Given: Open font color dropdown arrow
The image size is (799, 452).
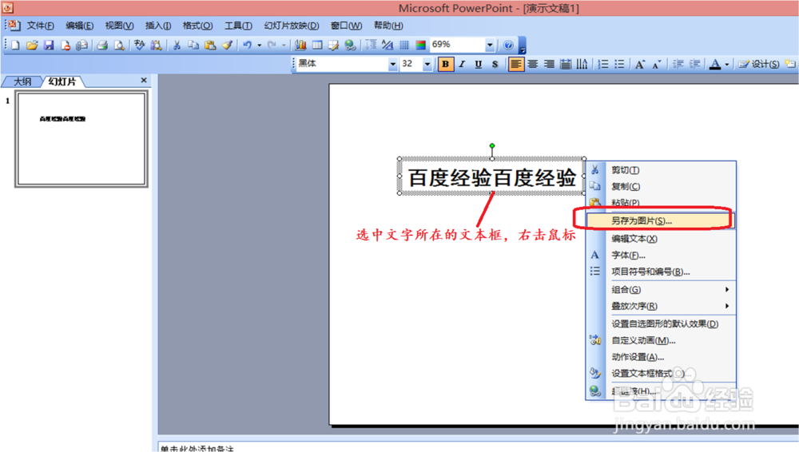Looking at the screenshot, I should point(726,64).
